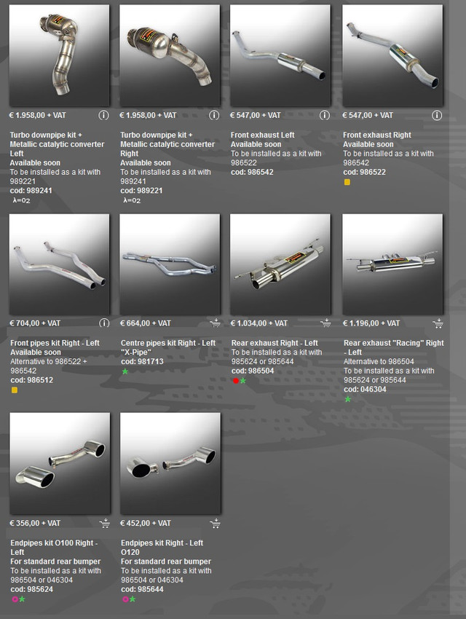Click info icon for Front exhaust Right
Image resolution: width=466 pixels, height=619 pixels.
(437, 115)
